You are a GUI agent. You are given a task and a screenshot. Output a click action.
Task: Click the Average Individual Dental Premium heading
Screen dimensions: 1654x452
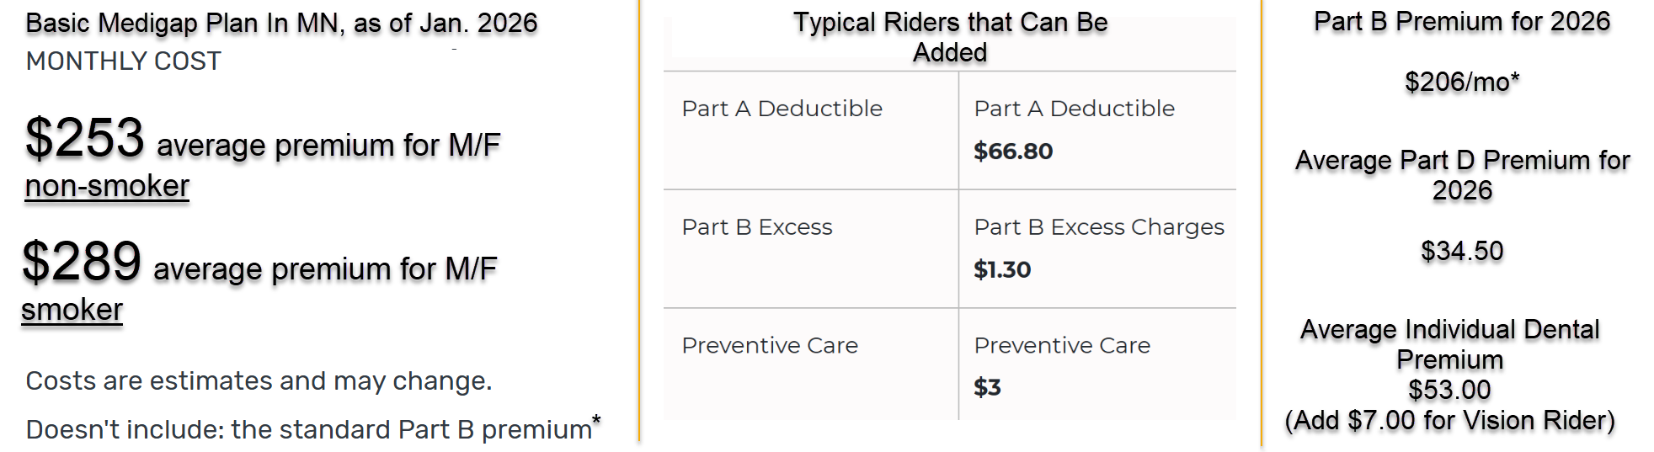click(1449, 344)
